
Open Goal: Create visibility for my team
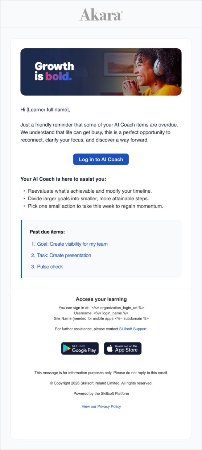tap(72, 244)
